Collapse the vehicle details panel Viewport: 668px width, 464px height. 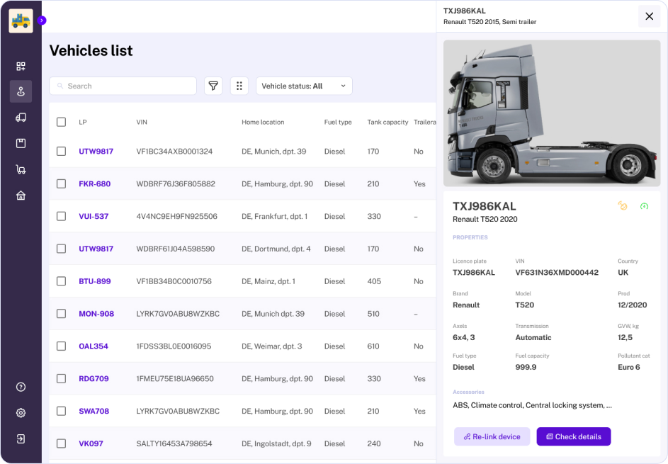(649, 16)
